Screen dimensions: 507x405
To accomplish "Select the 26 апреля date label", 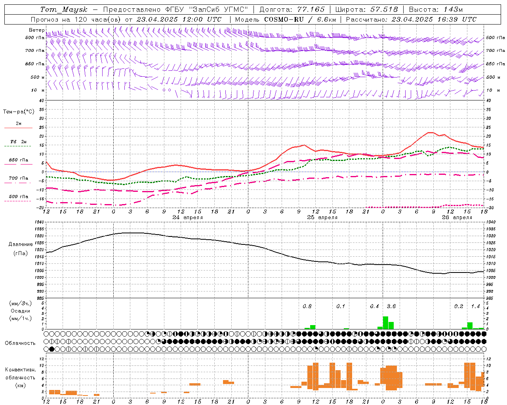I will coord(457,218).
